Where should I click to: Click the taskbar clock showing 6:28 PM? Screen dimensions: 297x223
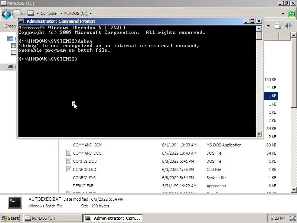(x=278, y=218)
